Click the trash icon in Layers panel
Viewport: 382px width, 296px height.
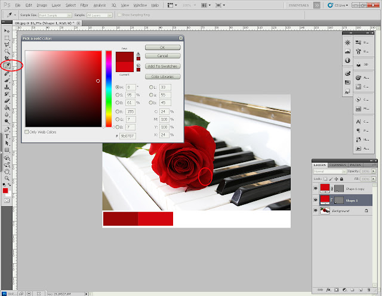coord(369,289)
